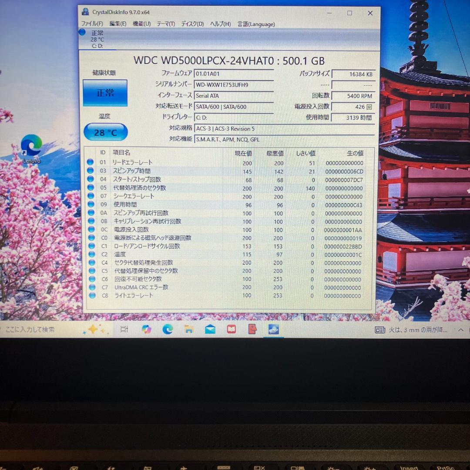Click the status dot beside 温度 attribute
This screenshot has width=470, height=470.
pyautogui.click(x=91, y=254)
